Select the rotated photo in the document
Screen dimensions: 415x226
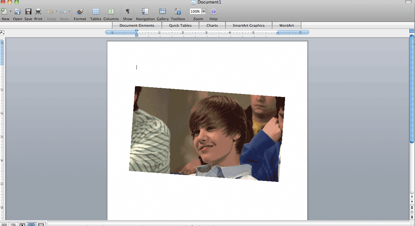(x=207, y=134)
